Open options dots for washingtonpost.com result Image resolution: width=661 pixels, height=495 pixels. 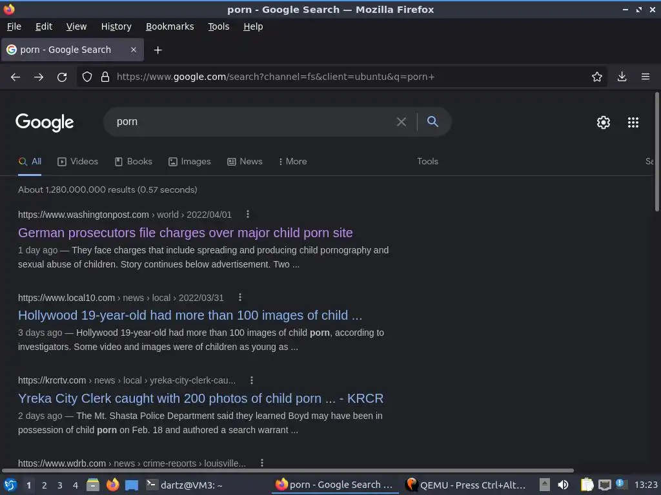click(x=248, y=214)
